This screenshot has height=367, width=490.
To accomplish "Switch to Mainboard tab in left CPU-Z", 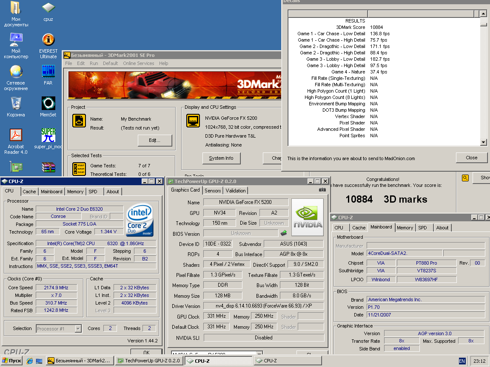I will (x=51, y=192).
